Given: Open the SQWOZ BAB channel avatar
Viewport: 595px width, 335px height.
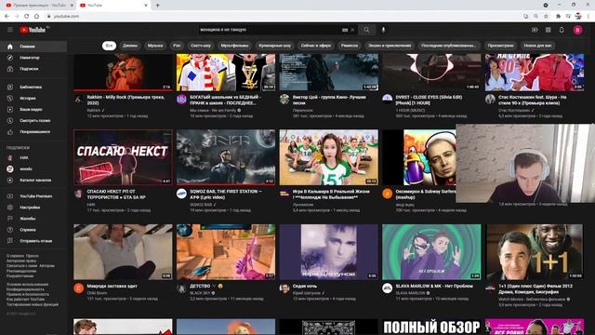Looking at the screenshot, I should coord(181,194).
